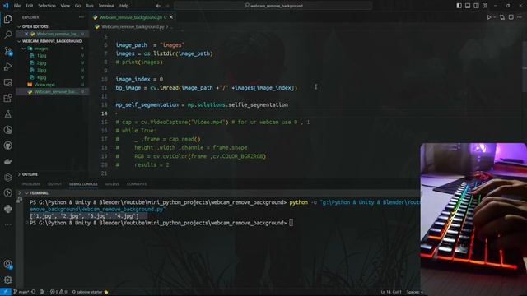Open the run button dropdown arrow
This screenshot has width=527, height=296.
(494, 17)
